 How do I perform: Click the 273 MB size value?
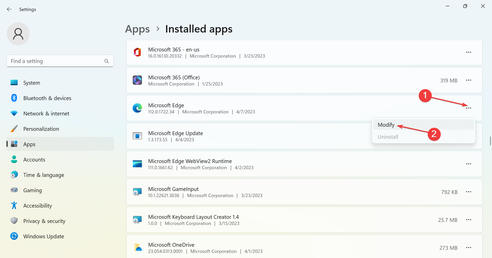tap(448, 248)
